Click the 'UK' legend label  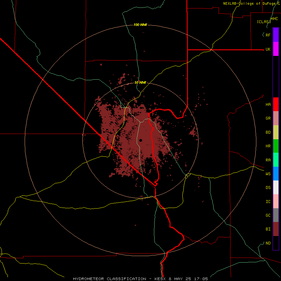(x=268, y=49)
